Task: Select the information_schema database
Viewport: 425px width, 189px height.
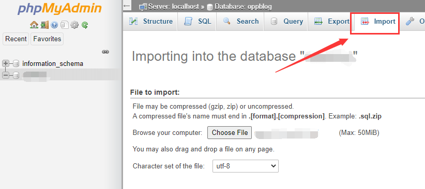Action: tap(53, 64)
